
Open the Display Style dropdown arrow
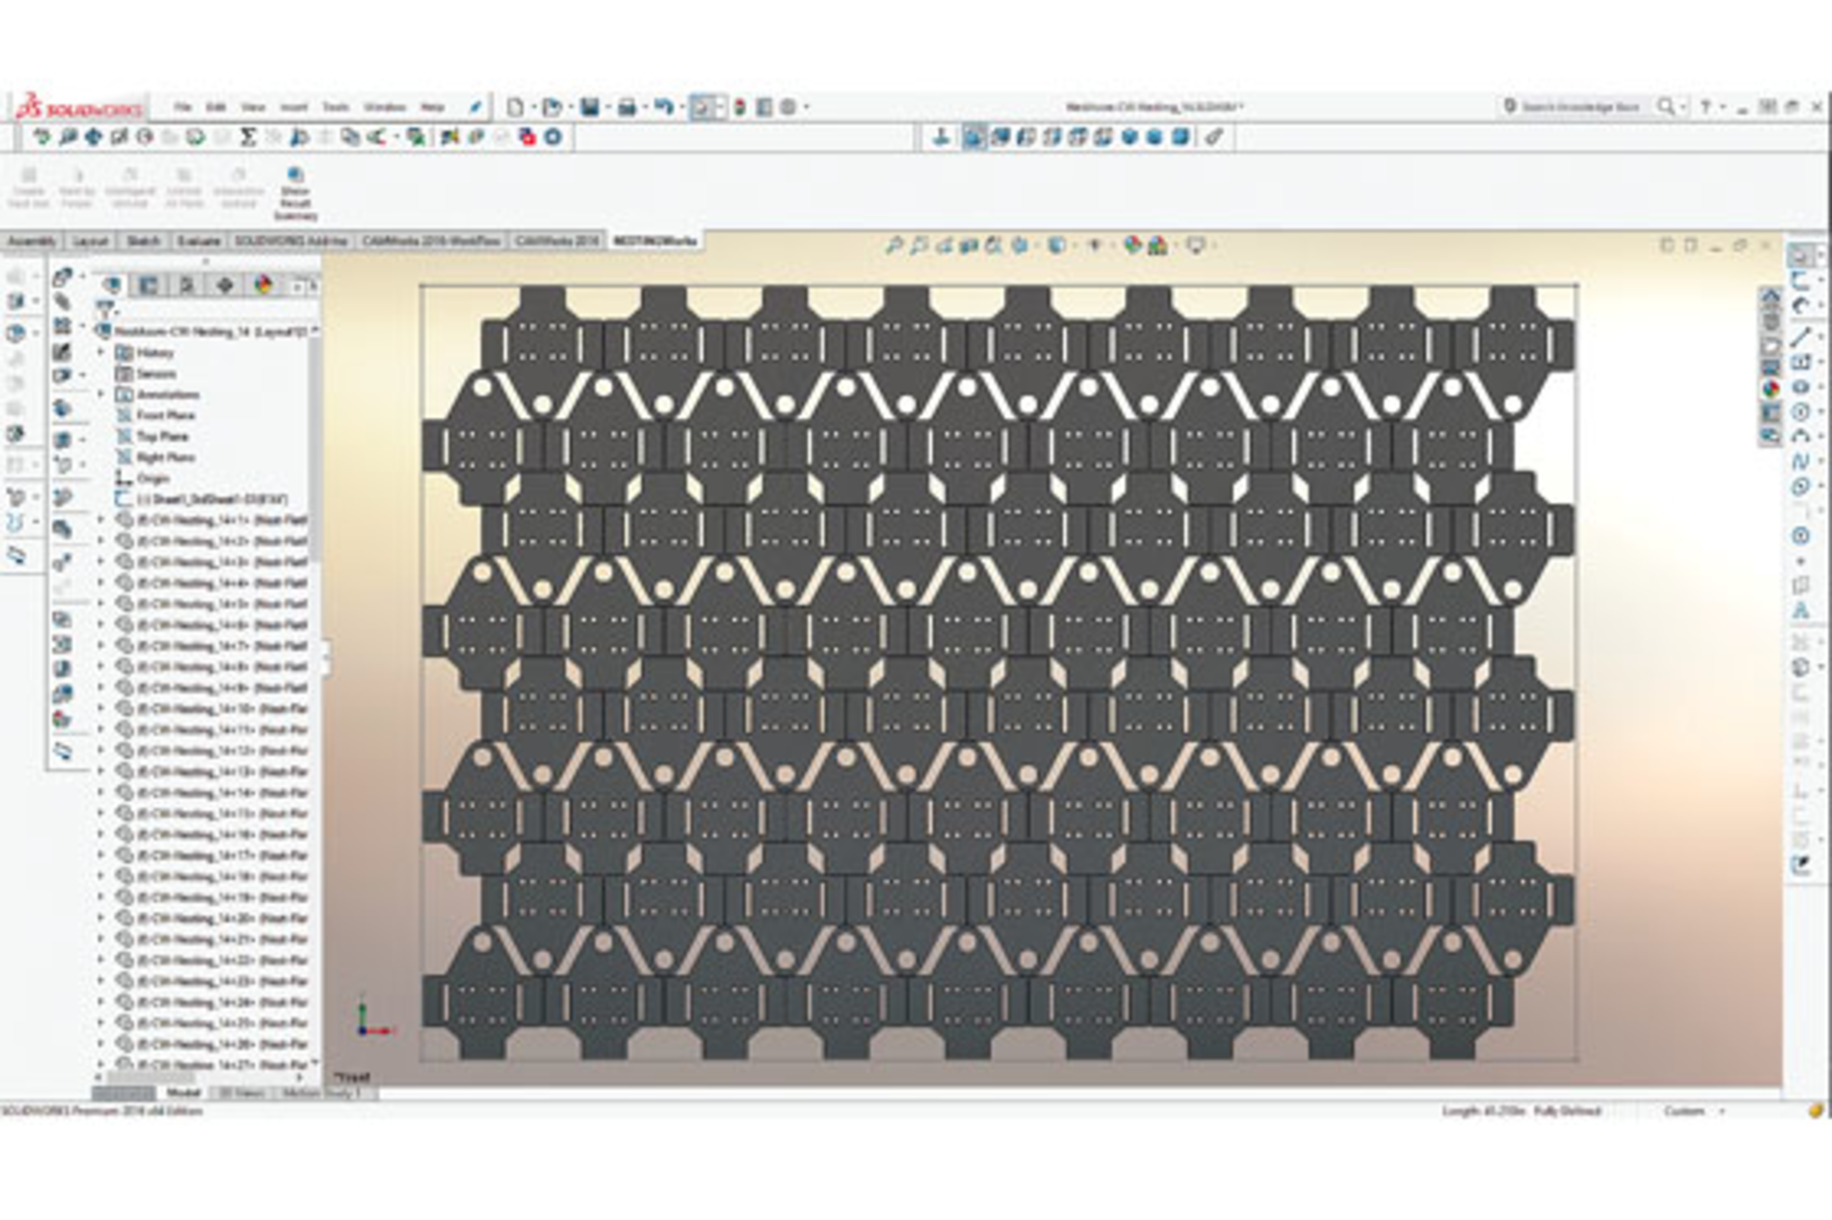[1076, 244]
